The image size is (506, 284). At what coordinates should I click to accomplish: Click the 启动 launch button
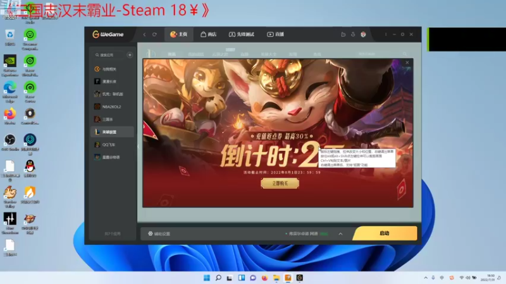385,233
